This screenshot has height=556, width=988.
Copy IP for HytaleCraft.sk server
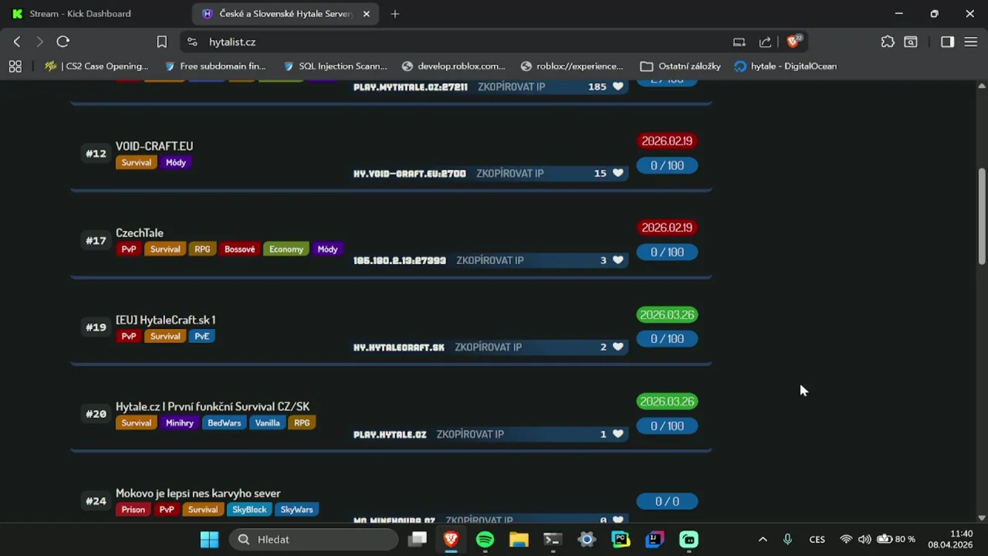[x=489, y=347]
